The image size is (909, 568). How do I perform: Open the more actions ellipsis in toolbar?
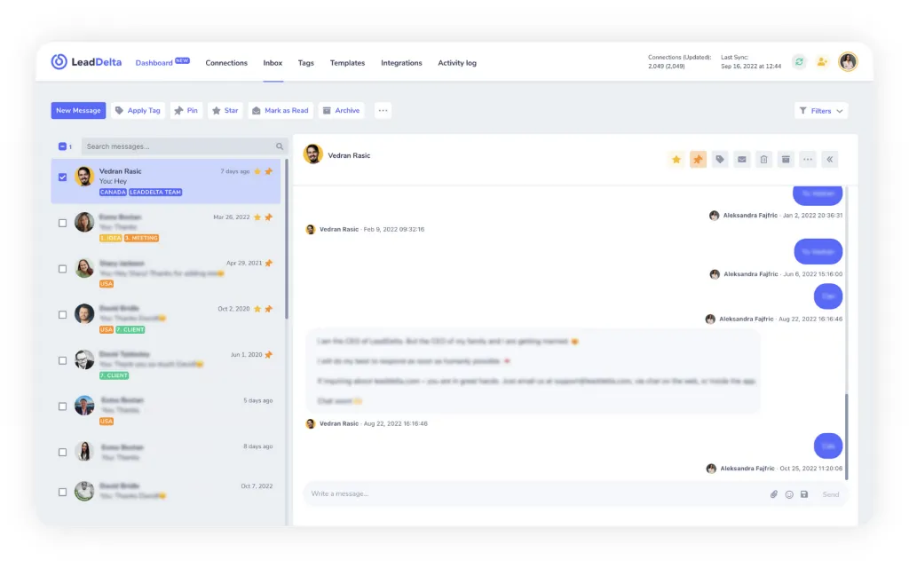[383, 110]
